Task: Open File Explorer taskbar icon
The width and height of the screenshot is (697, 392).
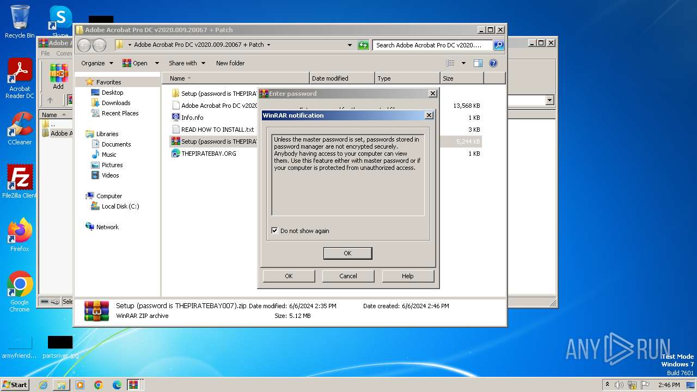Action: (62, 385)
